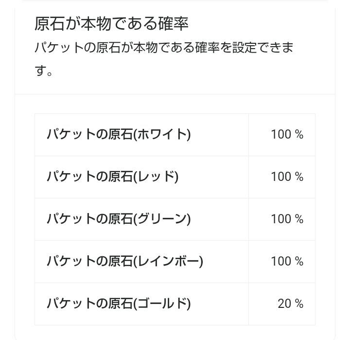
Task: Select the パケットの原石(ホワイト) row label
Action: click(x=119, y=134)
